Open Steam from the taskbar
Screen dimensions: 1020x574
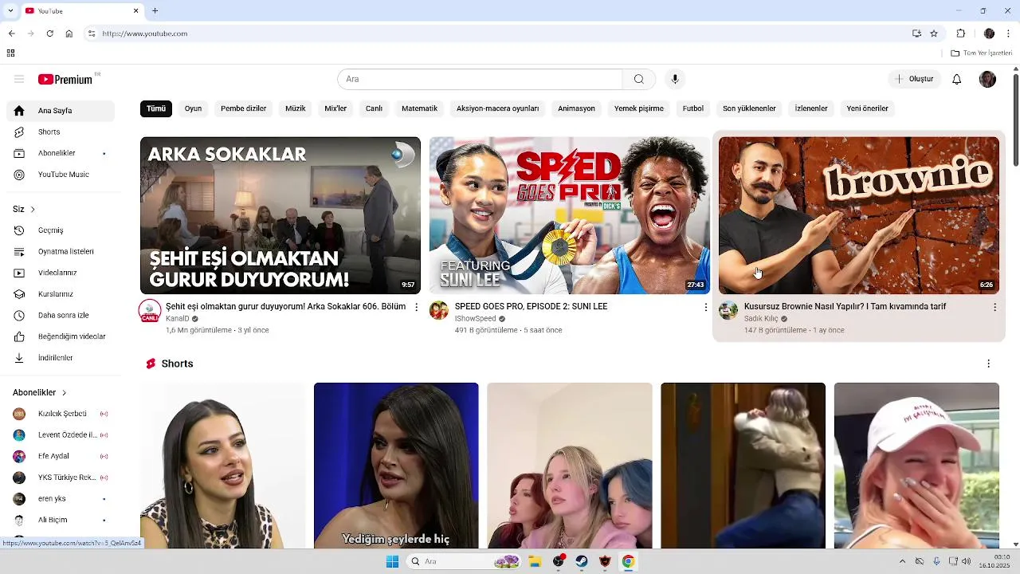point(582,561)
